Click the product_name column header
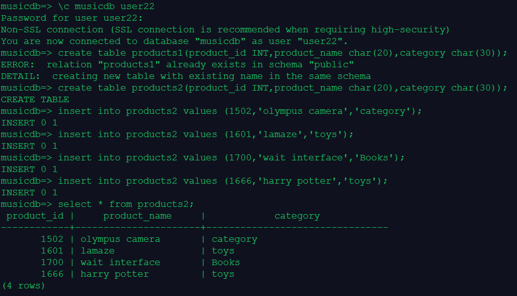 coord(137,216)
